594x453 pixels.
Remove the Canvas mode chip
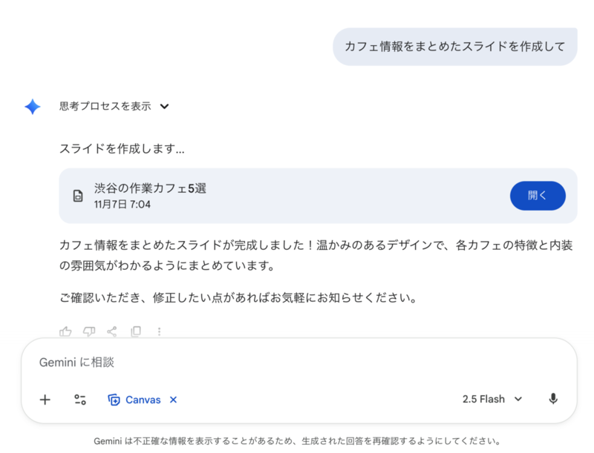(x=173, y=400)
